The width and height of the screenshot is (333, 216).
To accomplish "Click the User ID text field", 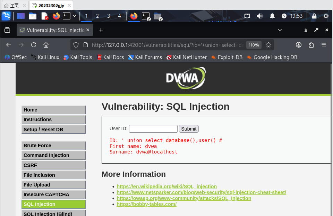I will (x=153, y=129).
